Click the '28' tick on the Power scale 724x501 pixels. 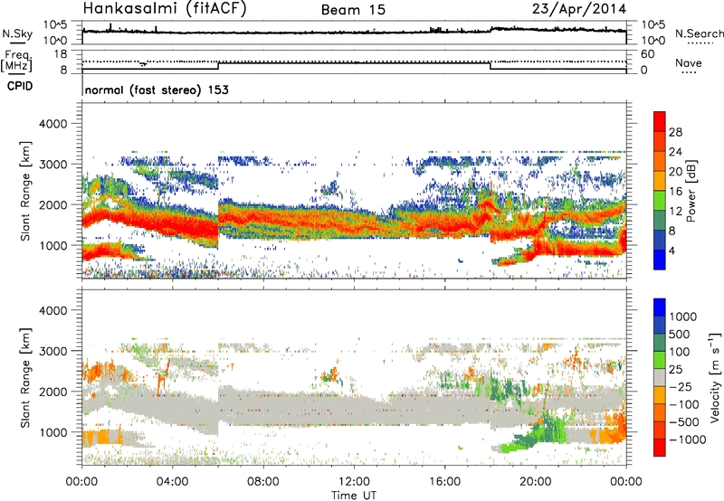(x=675, y=132)
